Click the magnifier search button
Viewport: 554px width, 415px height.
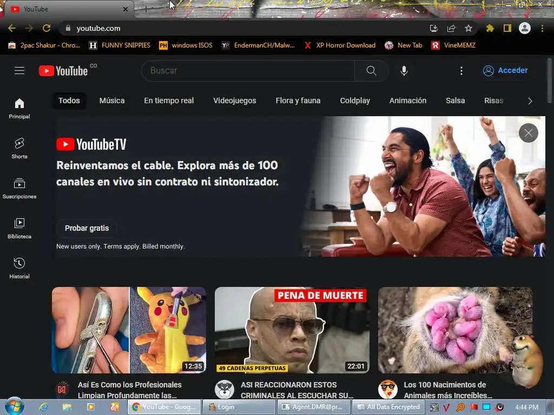tap(371, 71)
